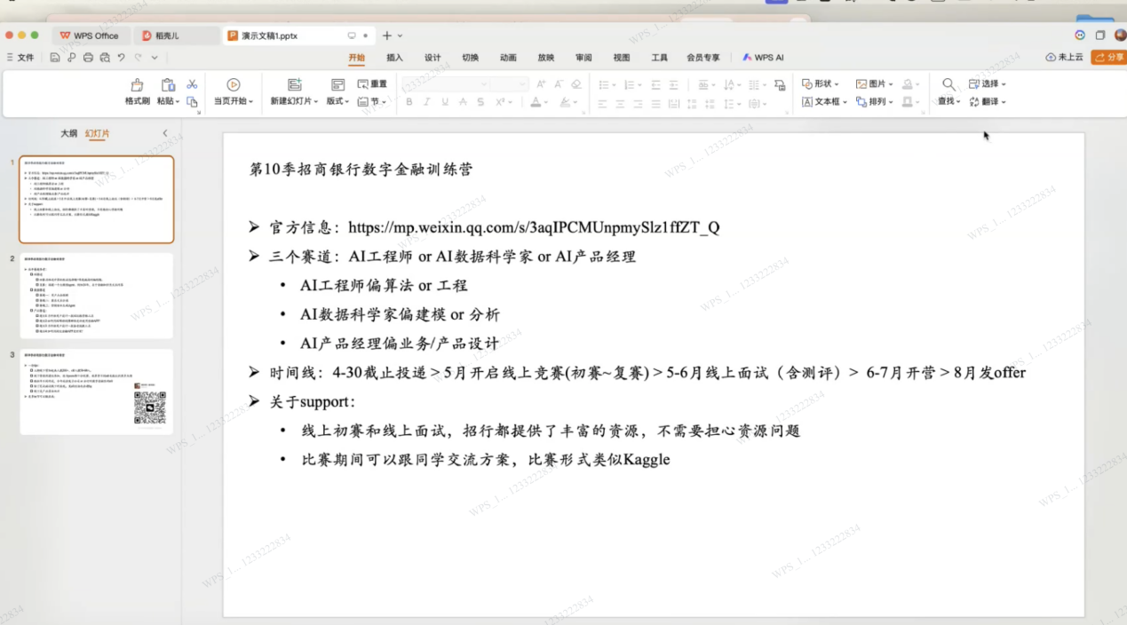The height and width of the screenshot is (625, 1127).
Task: Click the scissors Cut icon
Action: click(x=192, y=84)
